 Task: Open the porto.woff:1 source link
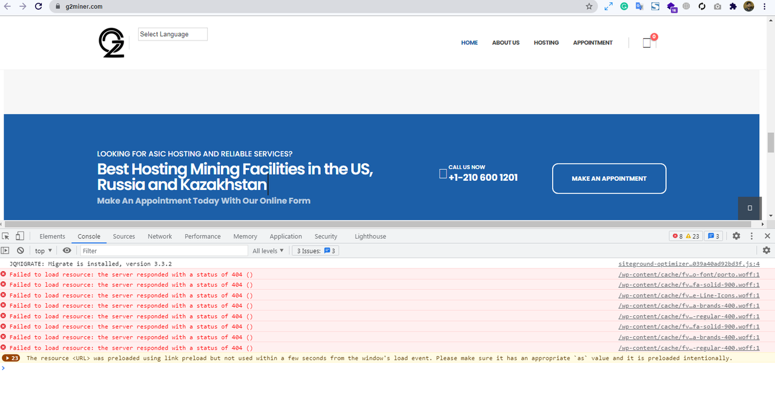click(x=689, y=275)
